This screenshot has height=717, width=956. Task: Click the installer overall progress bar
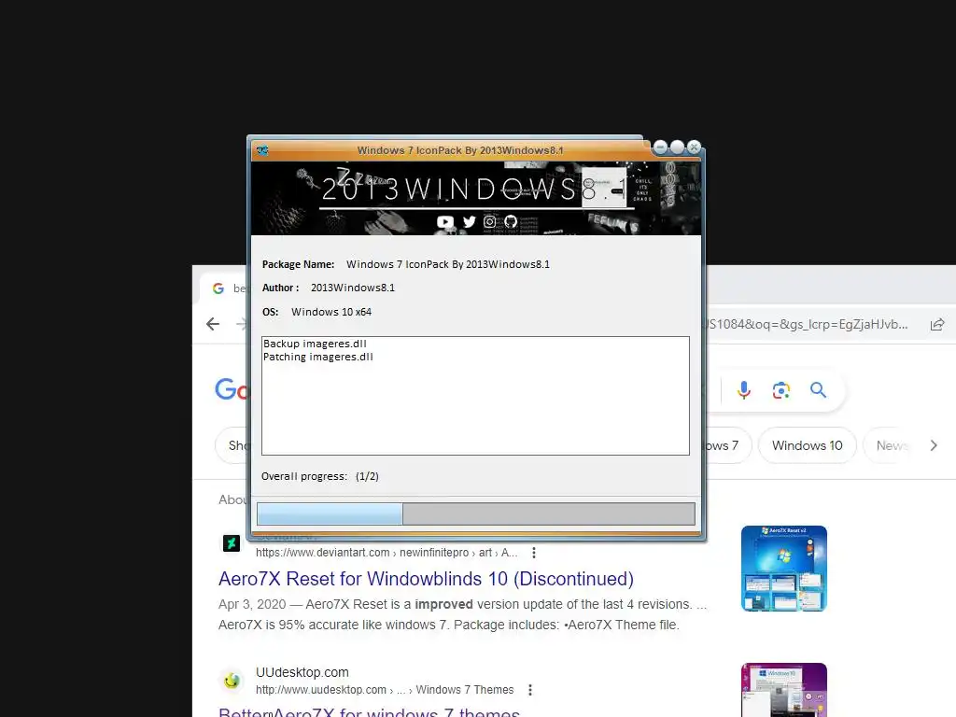(475, 513)
